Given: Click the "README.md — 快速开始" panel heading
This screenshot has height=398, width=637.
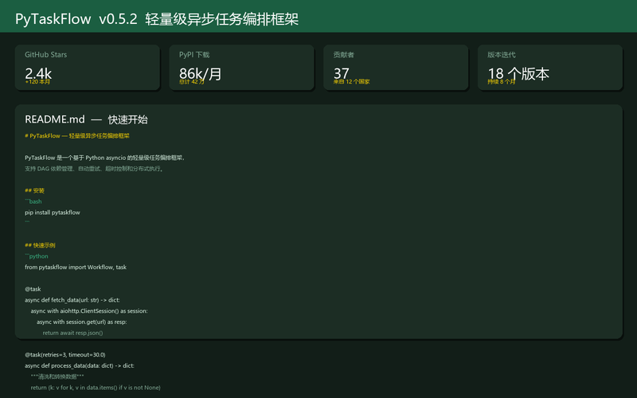Looking at the screenshot, I should coord(86,119).
